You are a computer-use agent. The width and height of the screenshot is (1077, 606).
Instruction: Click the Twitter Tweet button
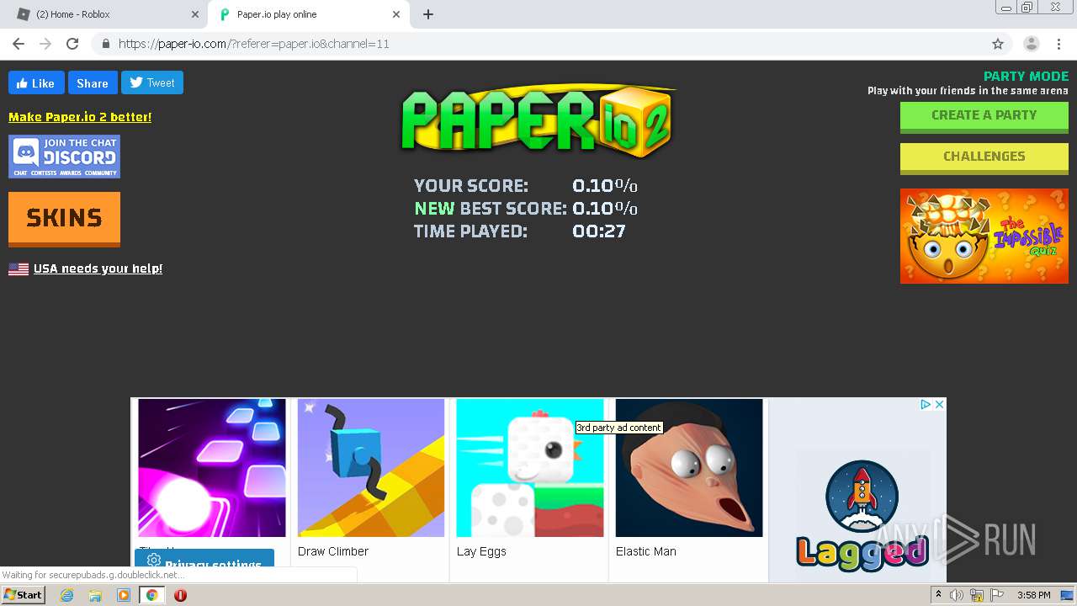tap(152, 82)
